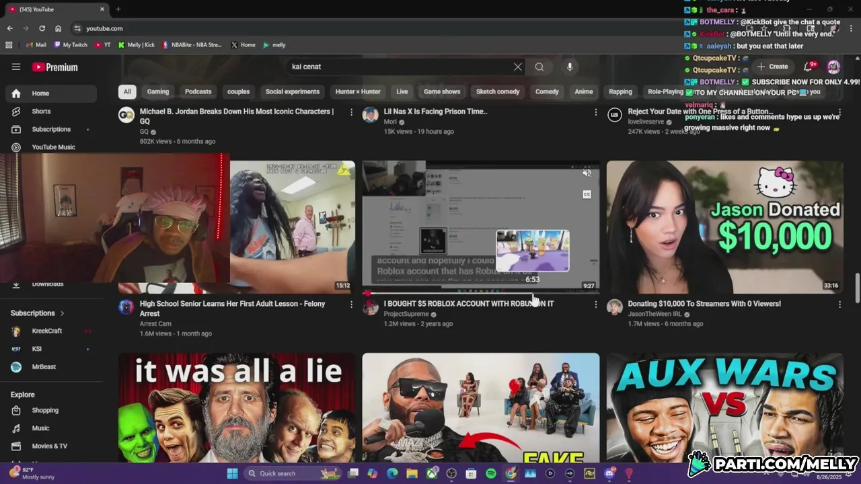
Task: Open the Arrest Cam channel name
Action: pyautogui.click(x=155, y=324)
